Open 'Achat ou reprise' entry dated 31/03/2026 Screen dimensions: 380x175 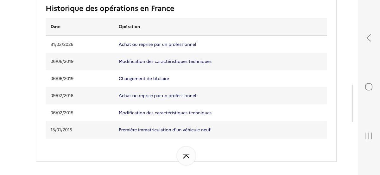pos(157,45)
